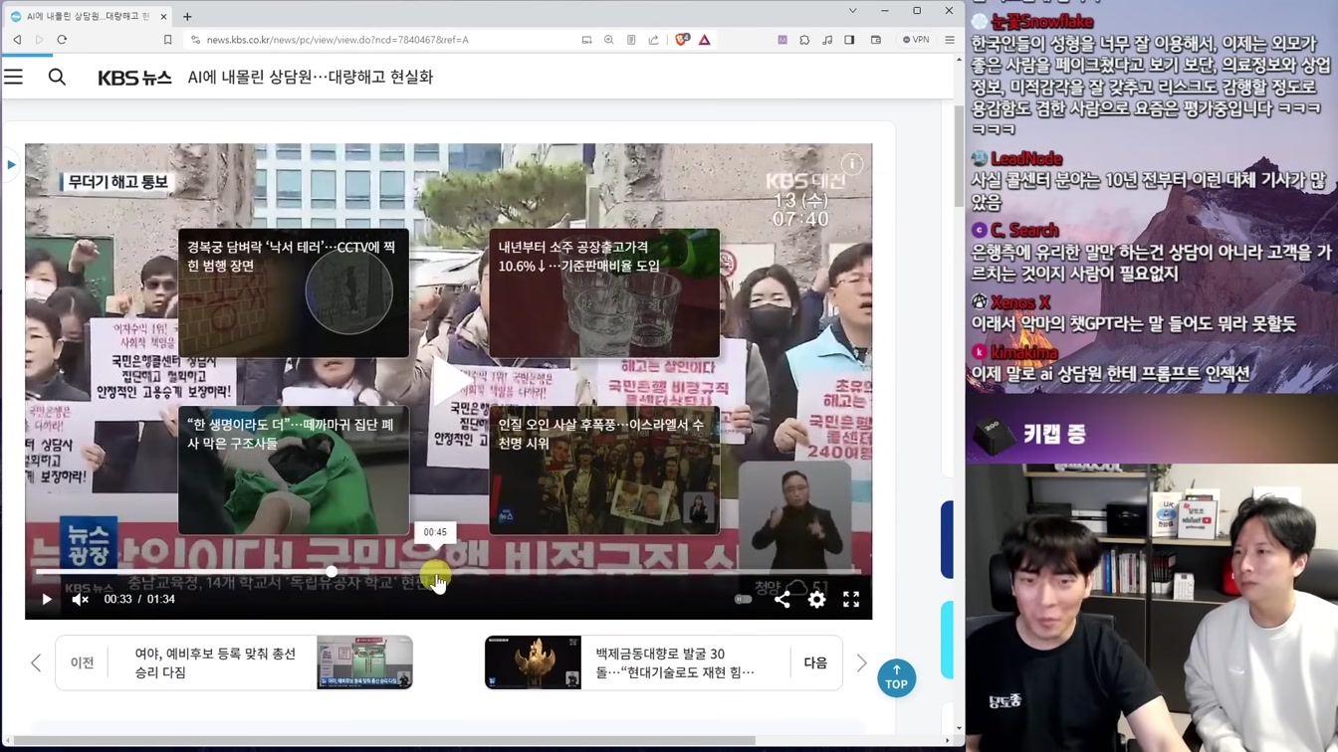Reload the current page
This screenshot has height=752, width=1338.
[x=62, y=40]
